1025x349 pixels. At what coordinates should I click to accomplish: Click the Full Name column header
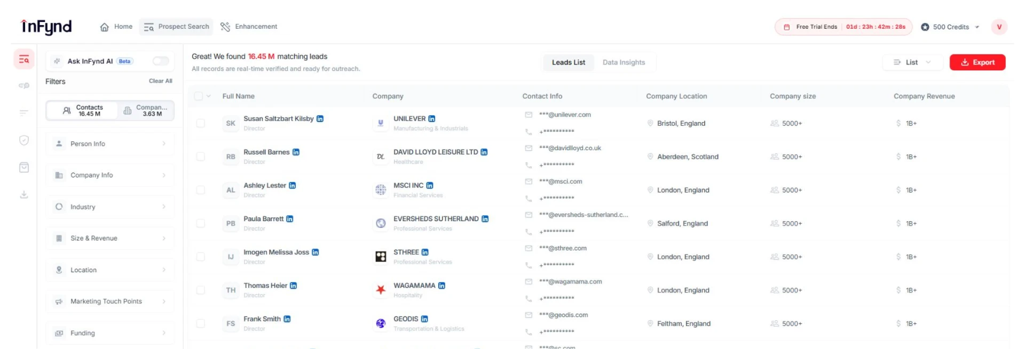[x=239, y=96]
